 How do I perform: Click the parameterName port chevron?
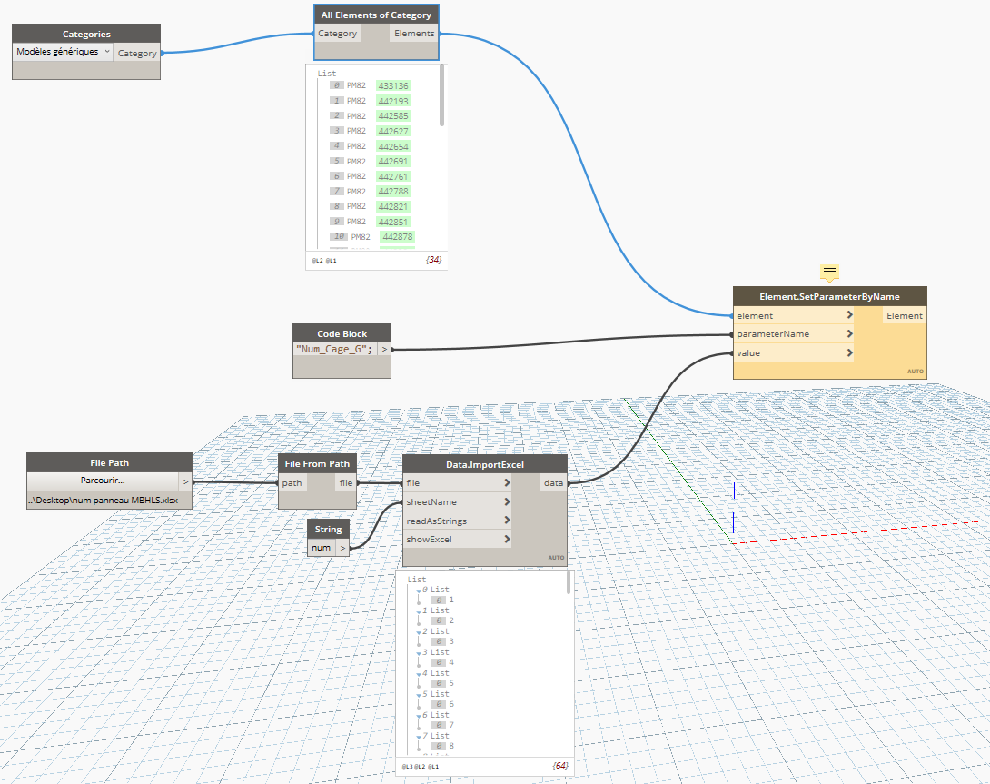coord(849,334)
